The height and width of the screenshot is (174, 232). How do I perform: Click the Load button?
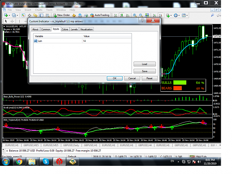[x=144, y=64]
